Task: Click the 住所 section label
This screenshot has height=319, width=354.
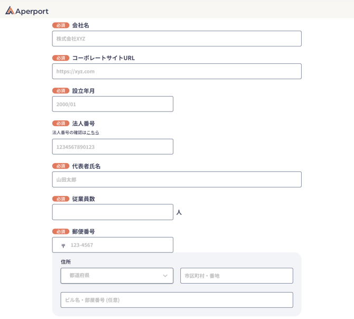Action: point(66,262)
